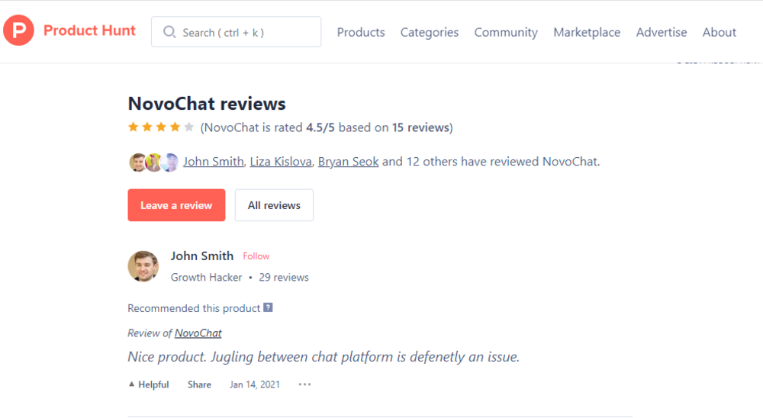Click the "4.5/5" rating value
Image resolution: width=763 pixels, height=418 pixels.
[x=320, y=127]
